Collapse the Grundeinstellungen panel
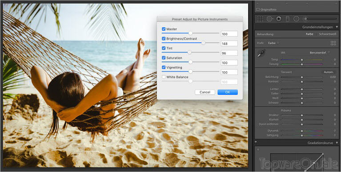The height and width of the screenshot is (172, 341). [337, 27]
